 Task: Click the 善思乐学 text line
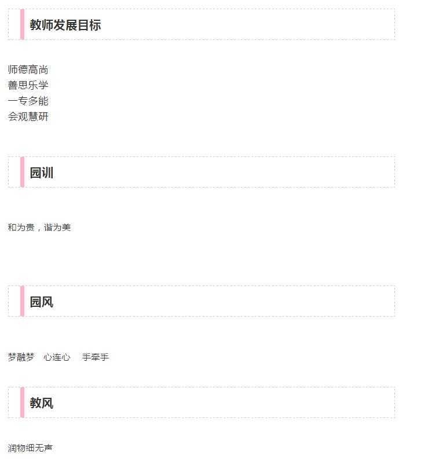[28, 85]
